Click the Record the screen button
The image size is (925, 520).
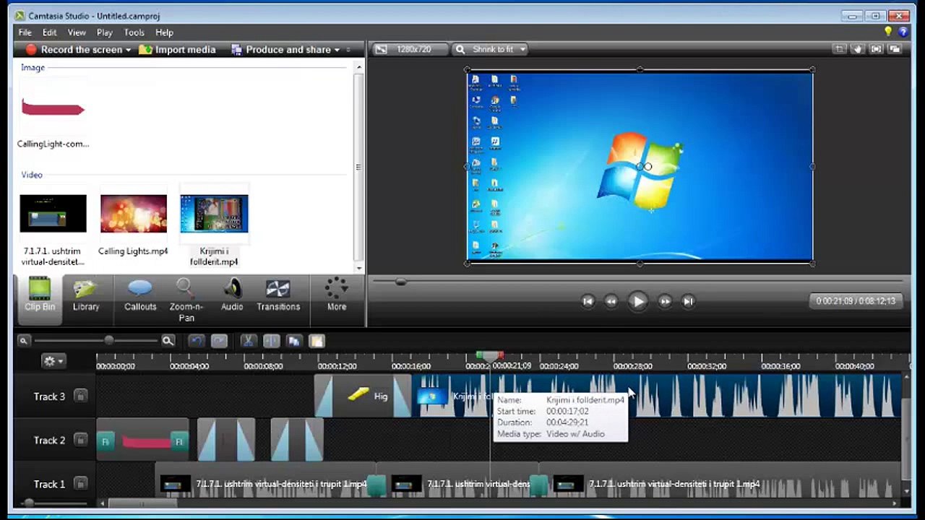74,50
